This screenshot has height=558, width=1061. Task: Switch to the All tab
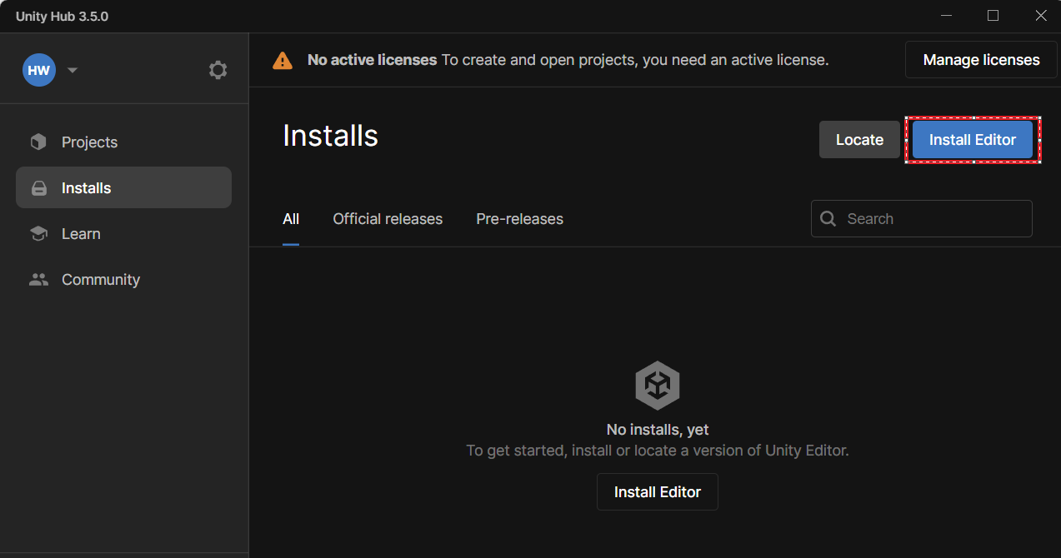coord(291,219)
